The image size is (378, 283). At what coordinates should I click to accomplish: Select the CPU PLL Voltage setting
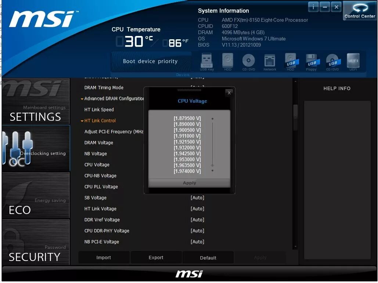101,187
